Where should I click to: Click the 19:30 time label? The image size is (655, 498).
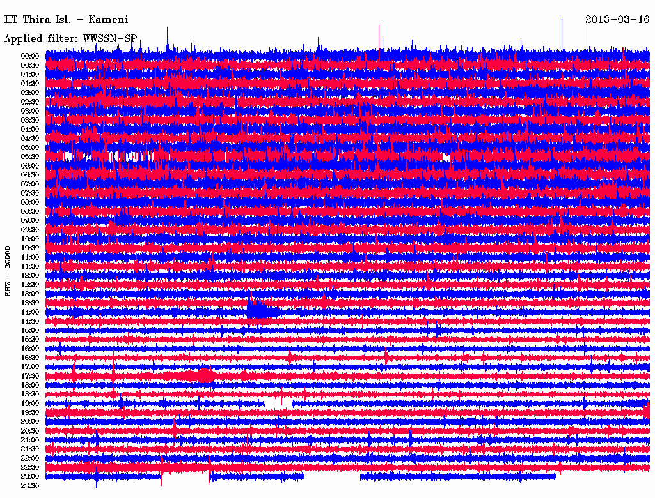[30, 412]
